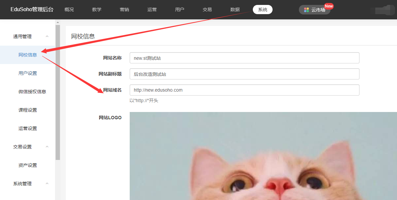Click the 网站名称 field label

point(112,58)
